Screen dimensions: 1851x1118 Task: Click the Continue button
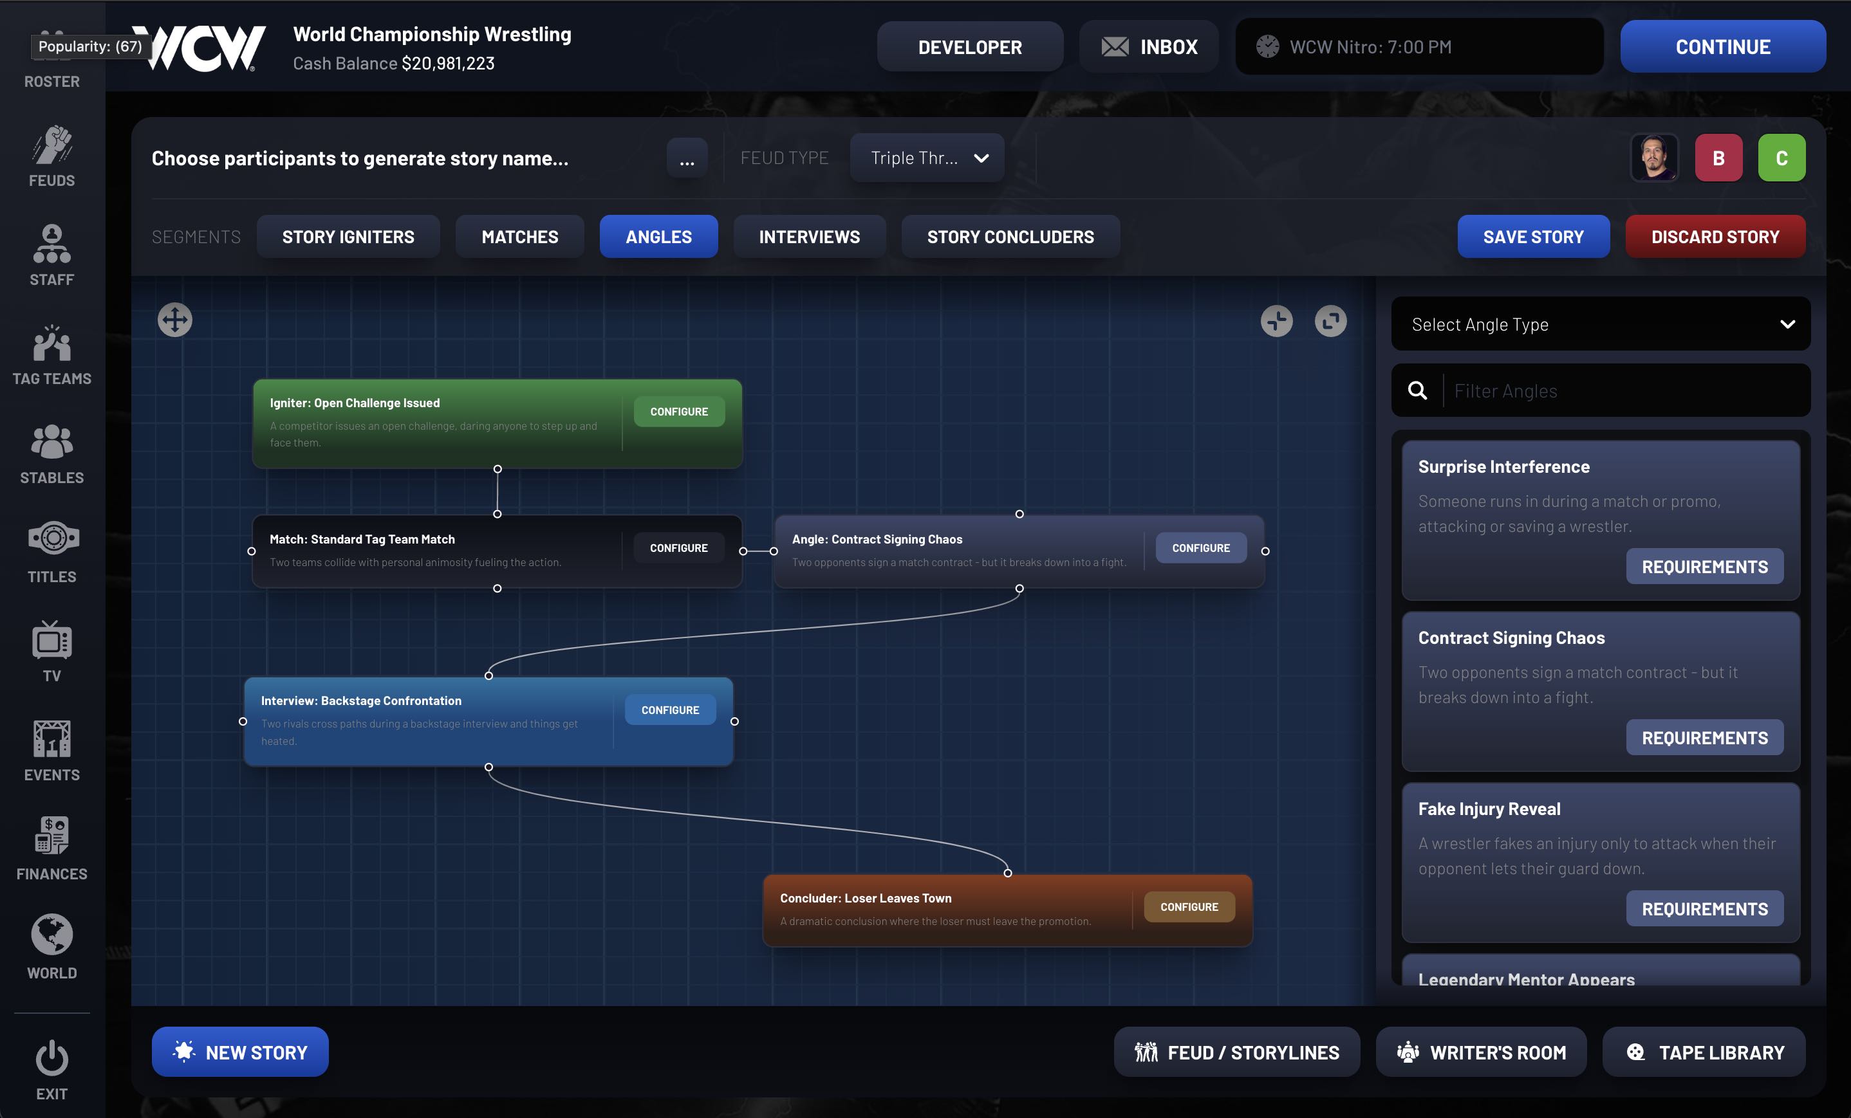pyautogui.click(x=1722, y=46)
